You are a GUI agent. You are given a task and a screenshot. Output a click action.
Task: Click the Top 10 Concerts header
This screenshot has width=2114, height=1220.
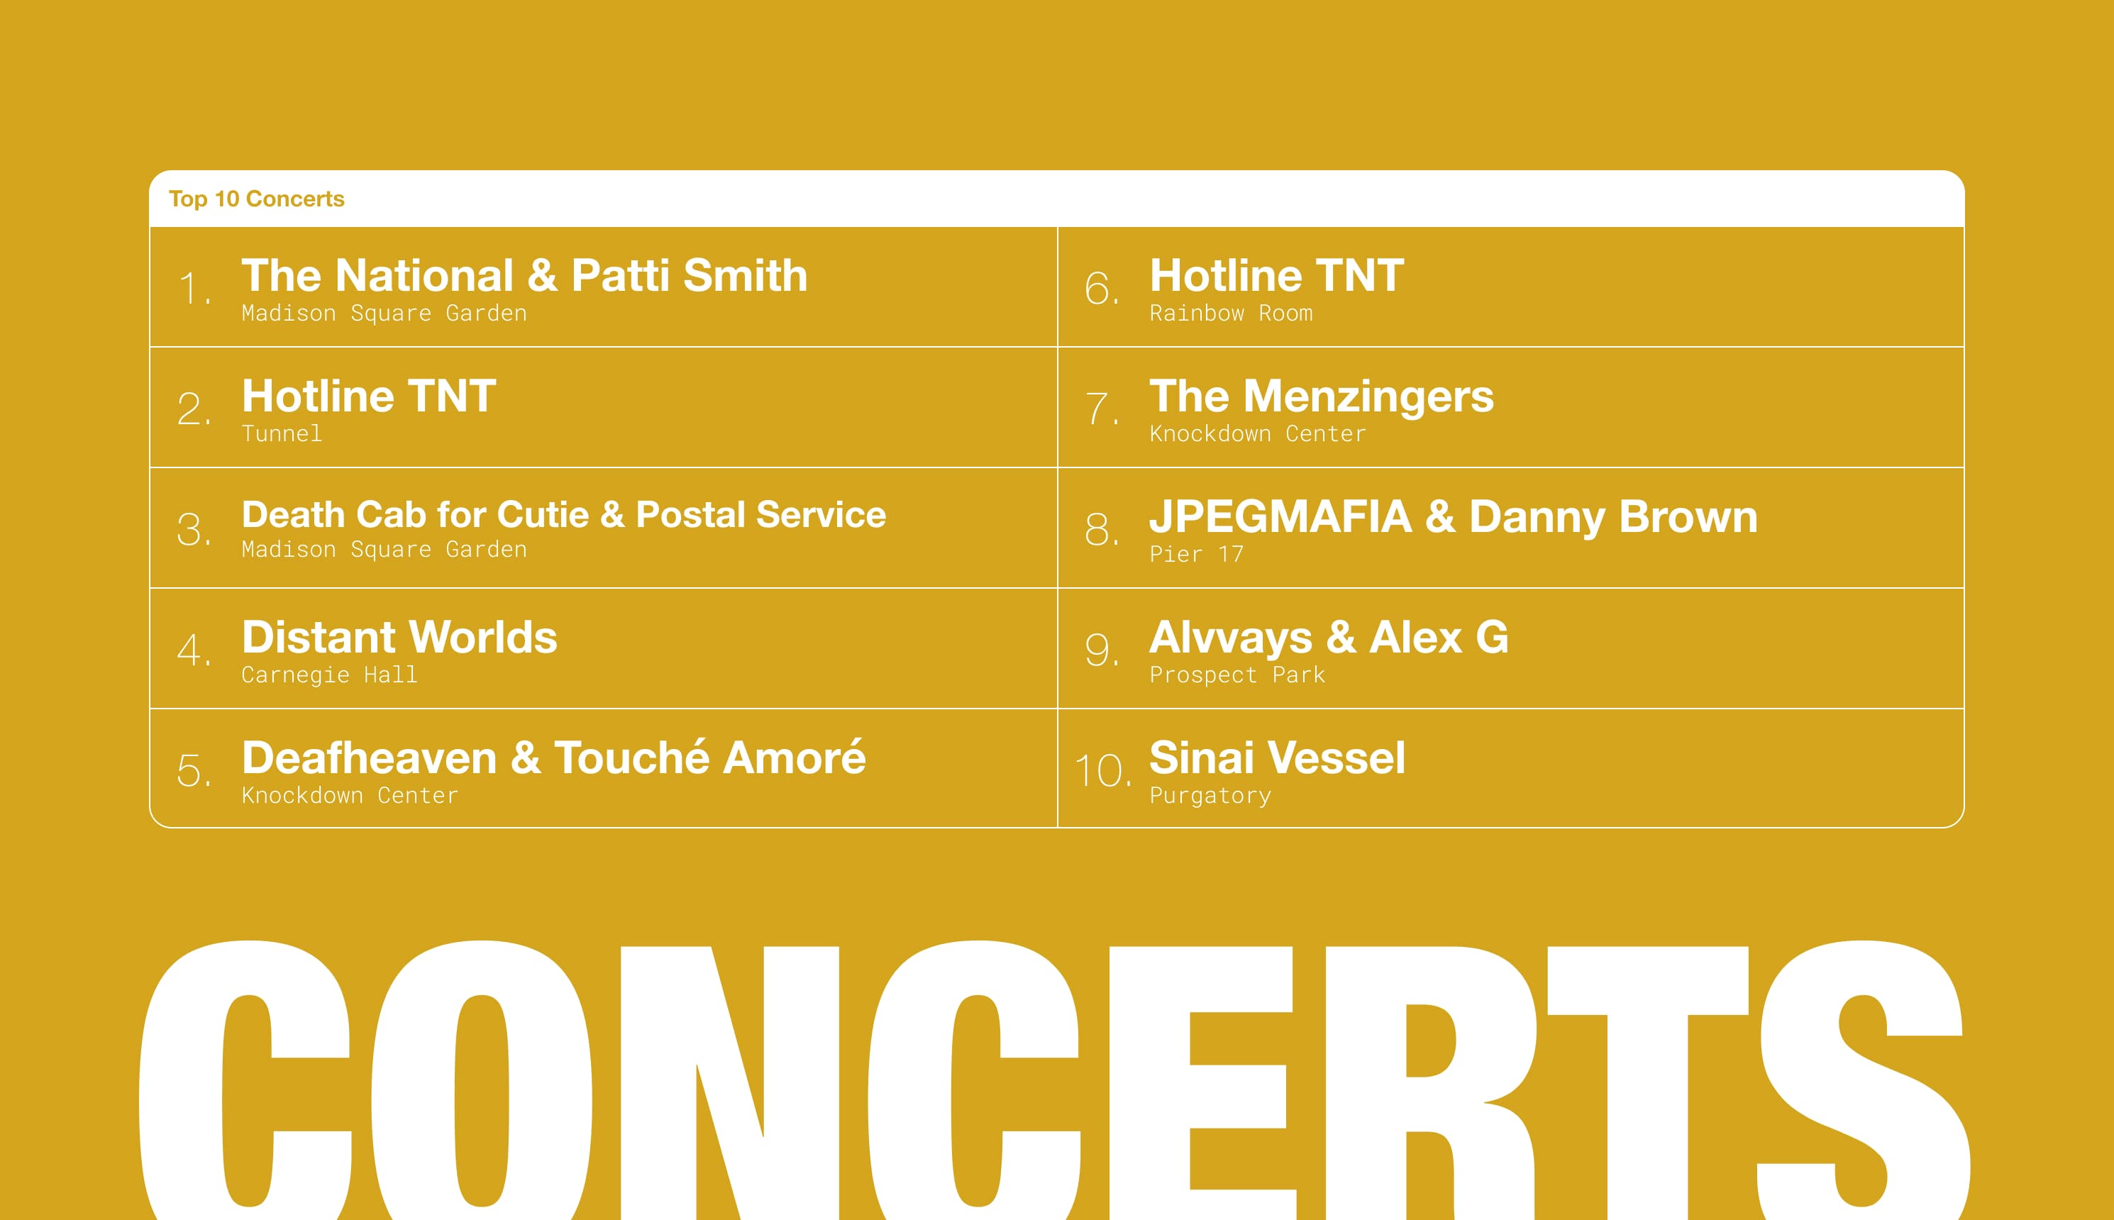point(256,199)
